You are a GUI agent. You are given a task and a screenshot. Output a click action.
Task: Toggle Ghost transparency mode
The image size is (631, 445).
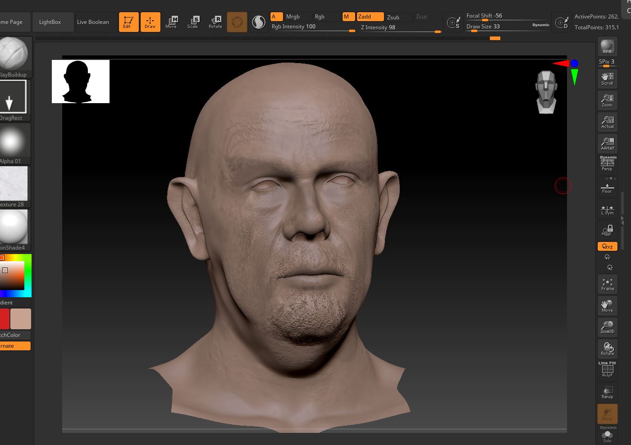click(x=607, y=414)
